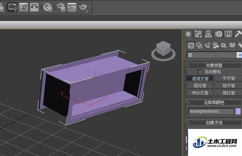Image resolution: width=242 pixels, height=156 pixels.
Task: Switch to the Utilities hammer tab
Action: (x=238, y=34)
